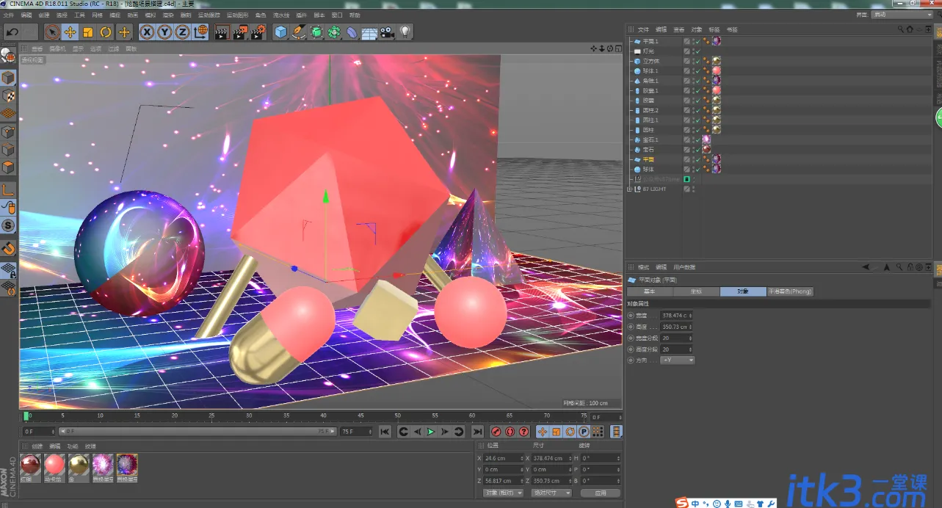Image resolution: width=942 pixels, height=508 pixels.
Task: Open the 界面 layout dropdown at top right
Action: 901,15
